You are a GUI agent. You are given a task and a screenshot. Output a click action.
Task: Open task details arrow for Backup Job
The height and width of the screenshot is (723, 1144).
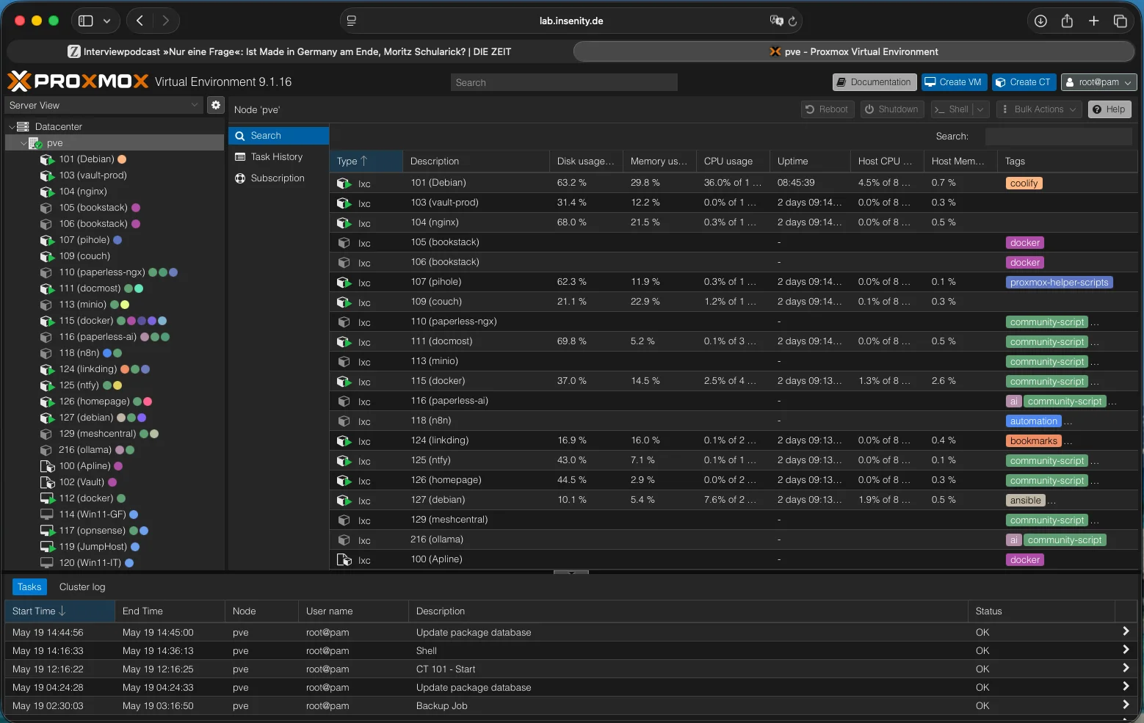click(1126, 705)
